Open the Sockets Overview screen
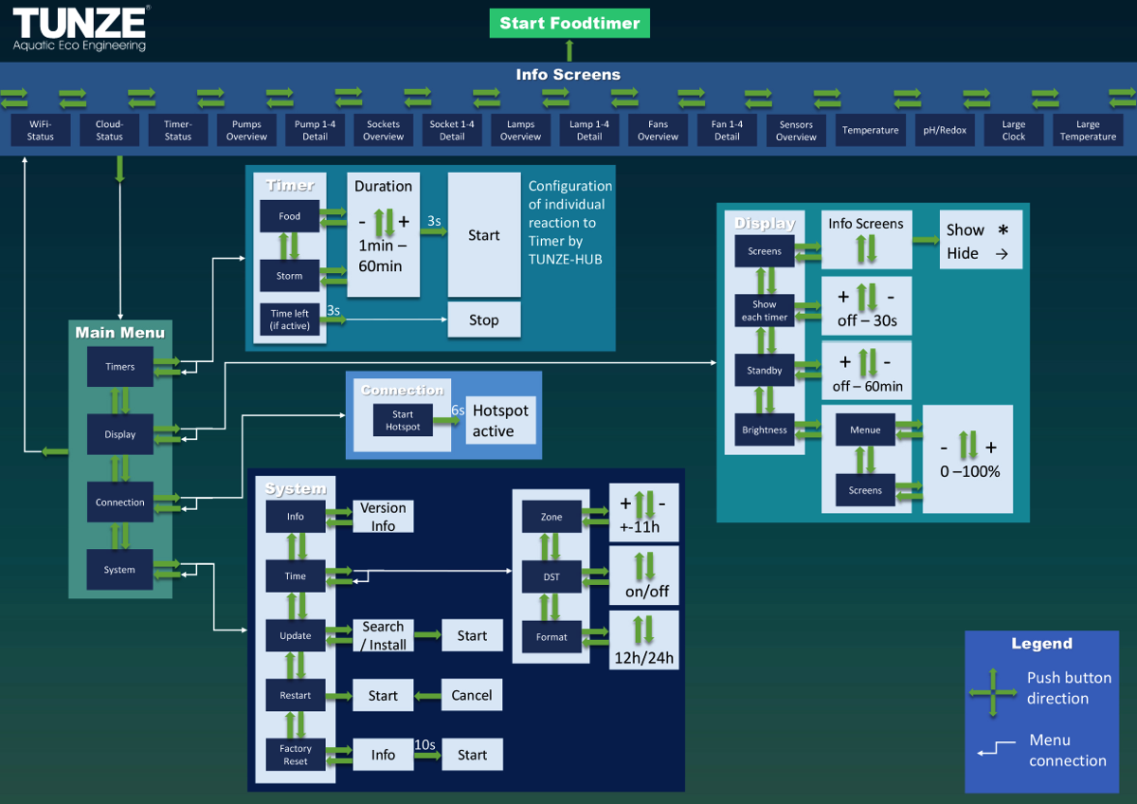Viewport: 1137px width, 804px height. pyautogui.click(x=384, y=130)
